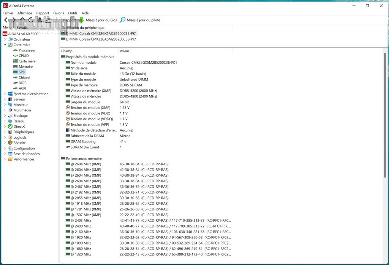
Task: Select the AIDA64 v6.60.5900 root node
Action: coord(21,34)
